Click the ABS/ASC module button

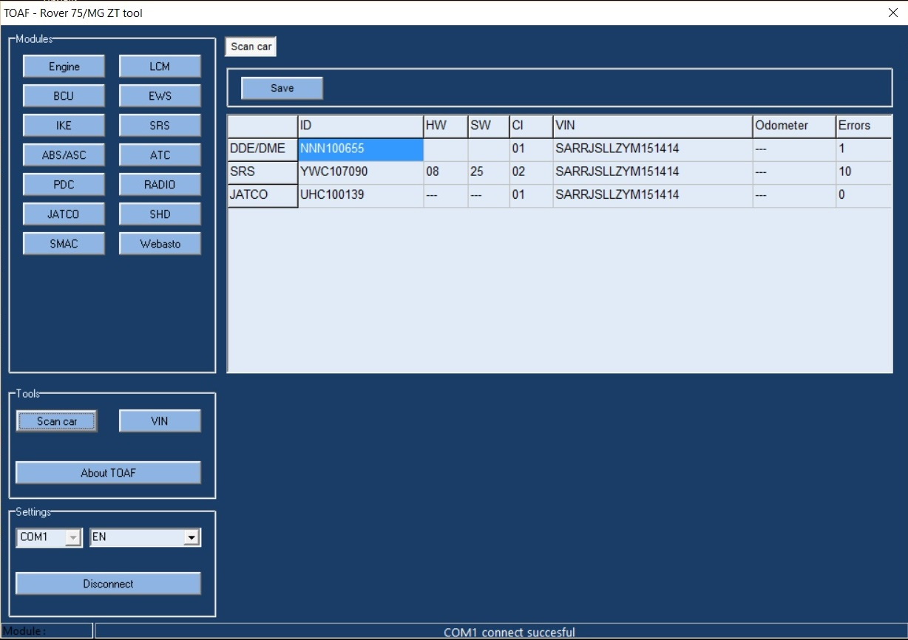pyautogui.click(x=64, y=155)
